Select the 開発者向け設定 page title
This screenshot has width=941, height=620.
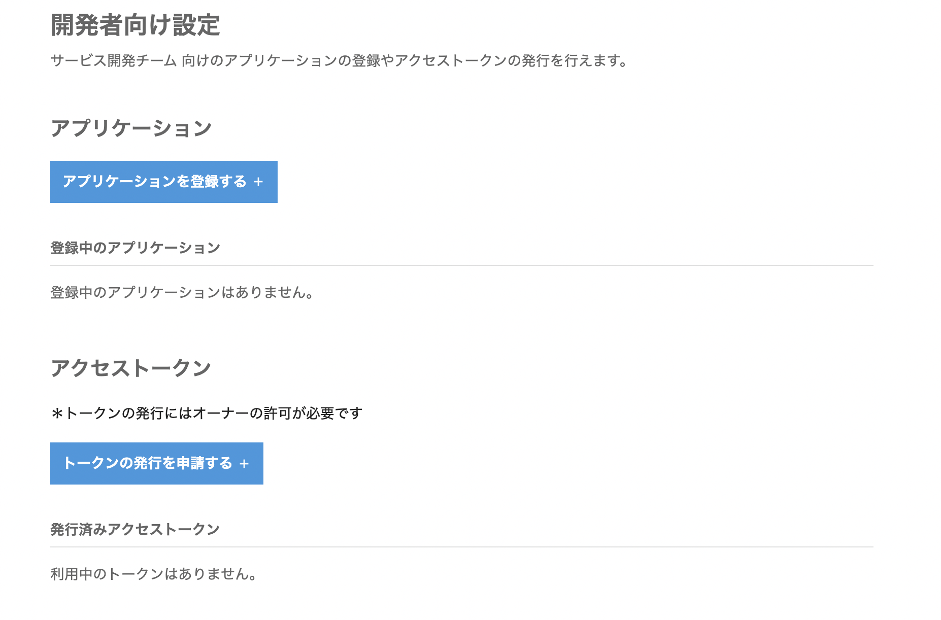[136, 25]
